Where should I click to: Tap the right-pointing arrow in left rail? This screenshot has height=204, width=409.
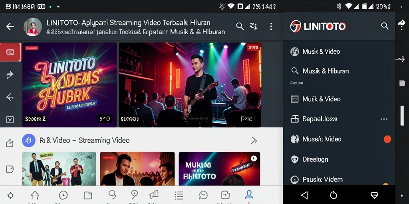(x=10, y=75)
